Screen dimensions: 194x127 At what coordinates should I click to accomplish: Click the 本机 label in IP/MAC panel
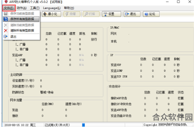114,41
